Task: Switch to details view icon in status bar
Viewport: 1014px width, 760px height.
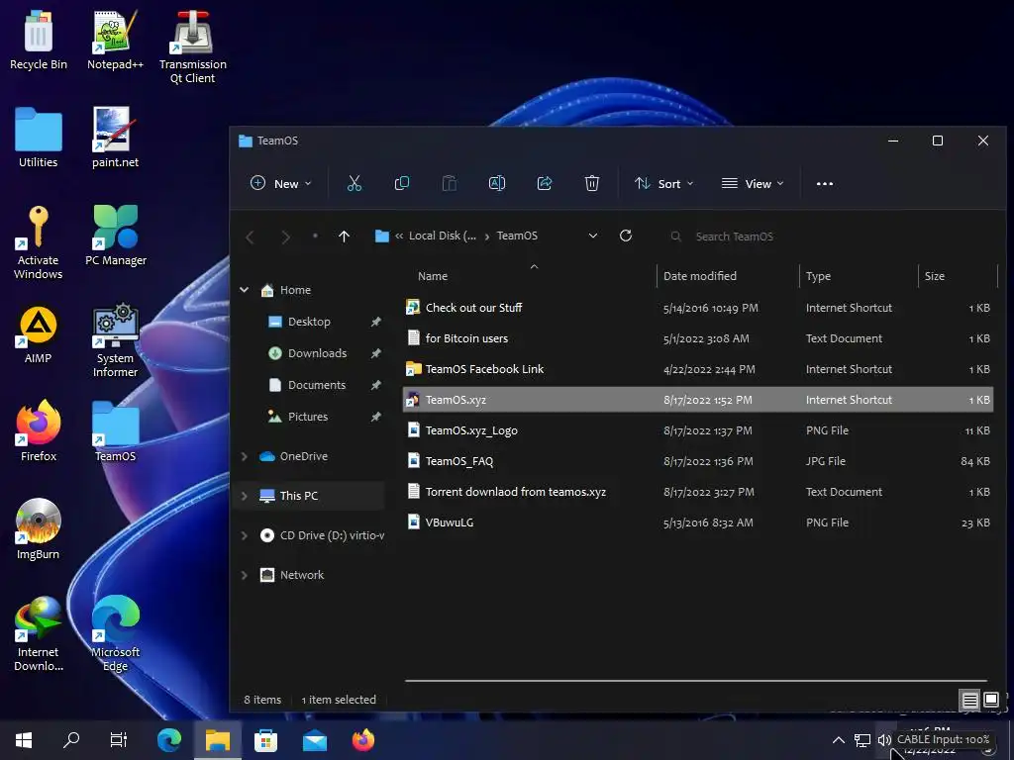Action: click(970, 700)
